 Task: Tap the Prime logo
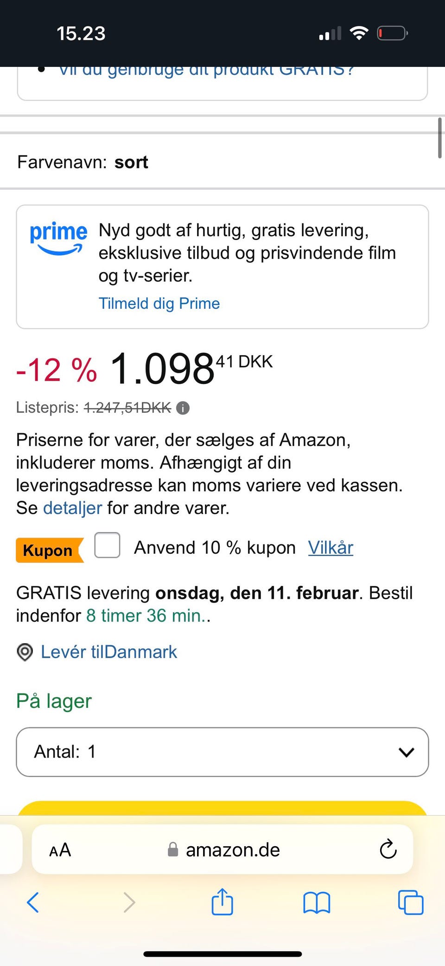click(x=58, y=238)
